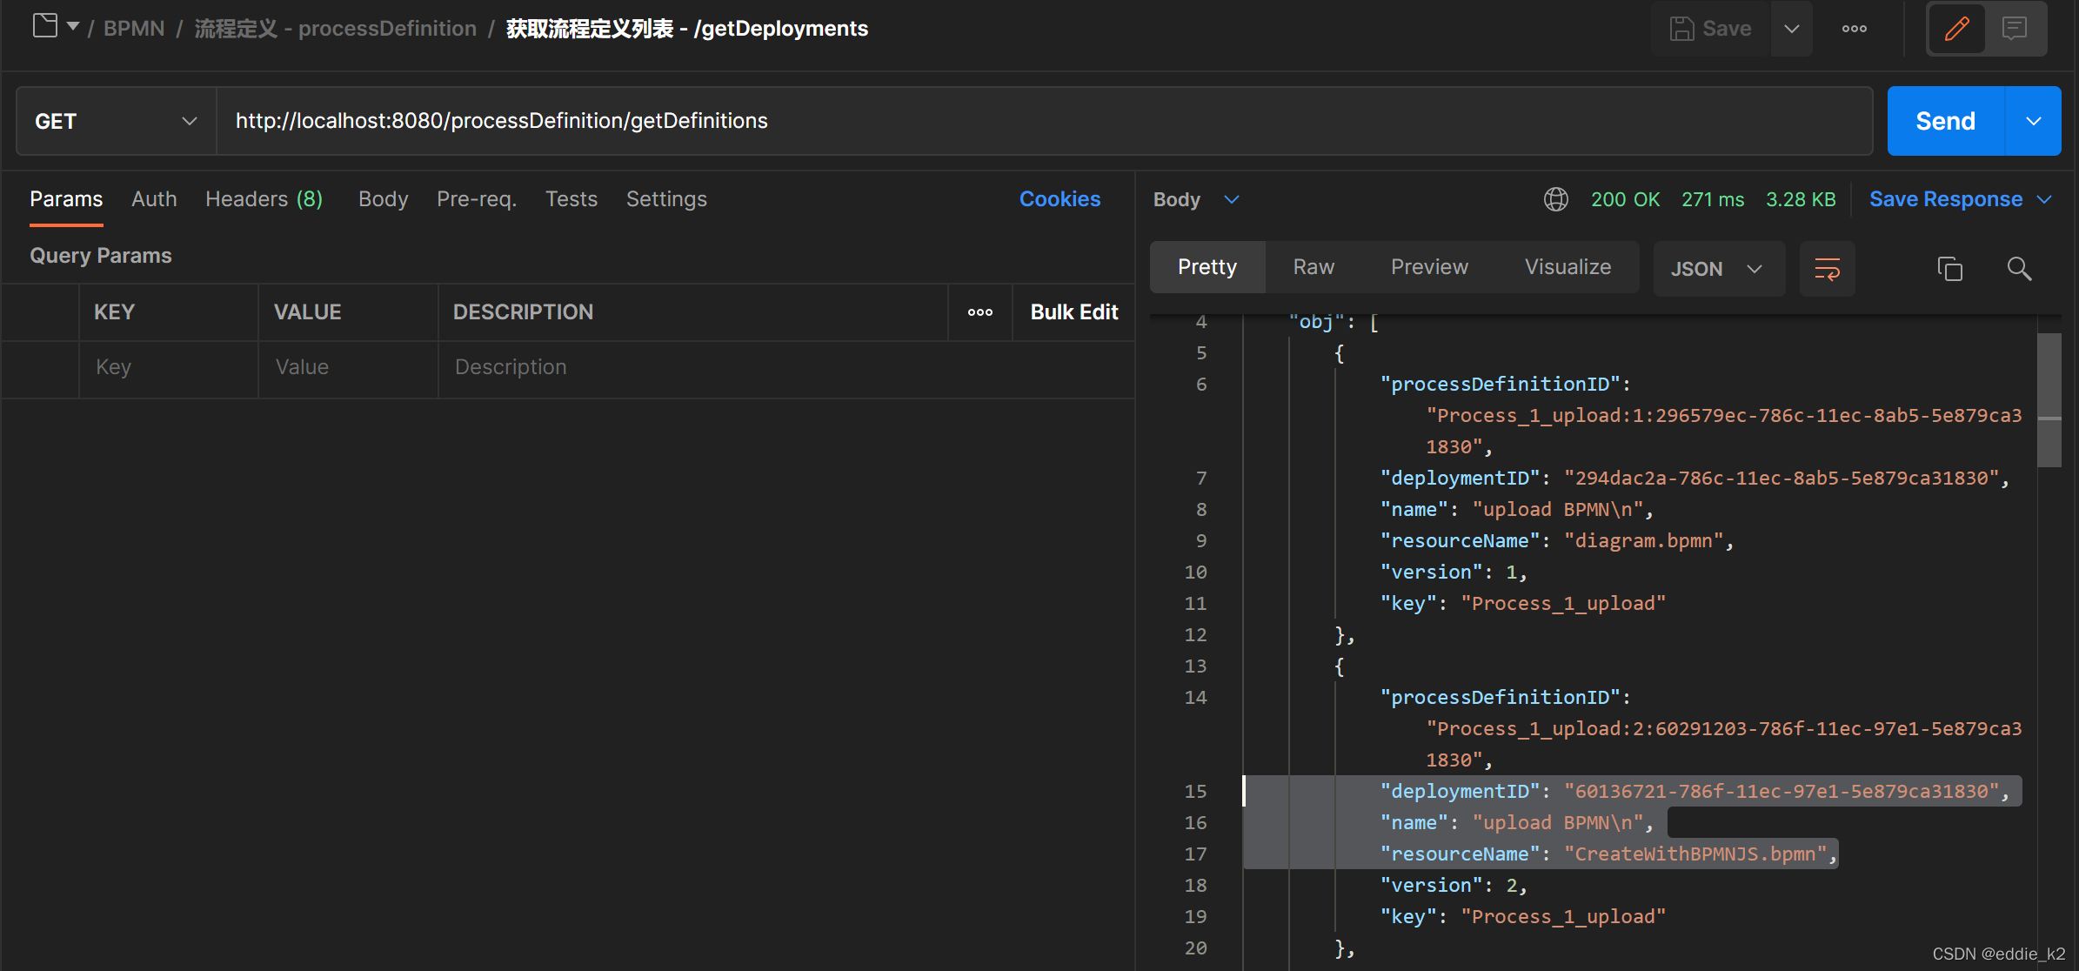Open the Visualize view

pyautogui.click(x=1568, y=267)
